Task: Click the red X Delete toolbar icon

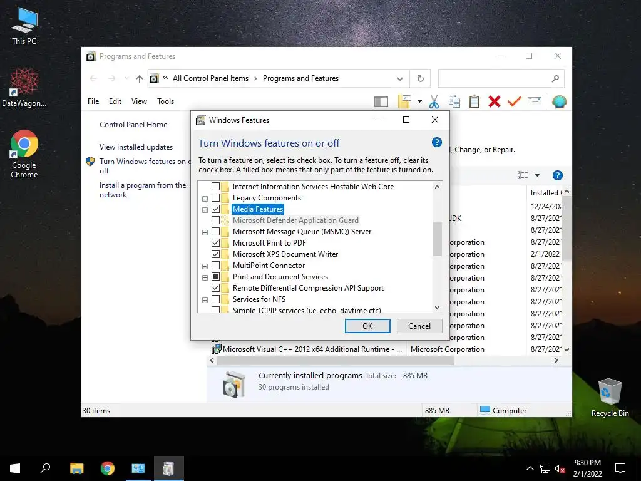Action: point(495,101)
